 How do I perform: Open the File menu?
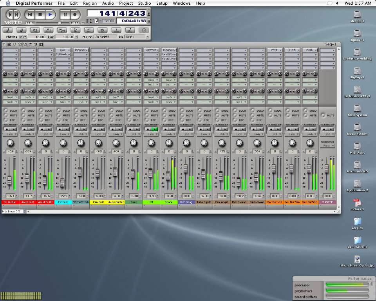tap(61, 3)
